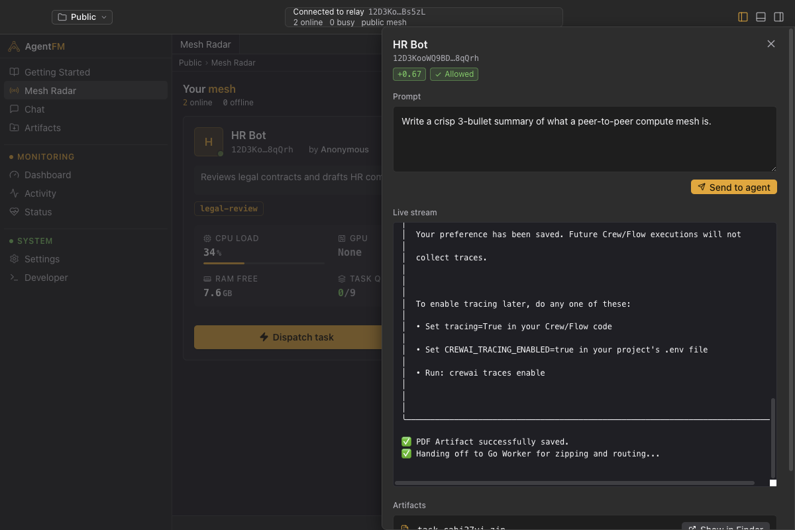795x530 pixels.
Task: Click the 0/9 task queue value
Action: click(346, 293)
